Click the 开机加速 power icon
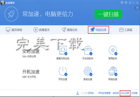Viewport: 140px width, 97px height. click(63, 71)
